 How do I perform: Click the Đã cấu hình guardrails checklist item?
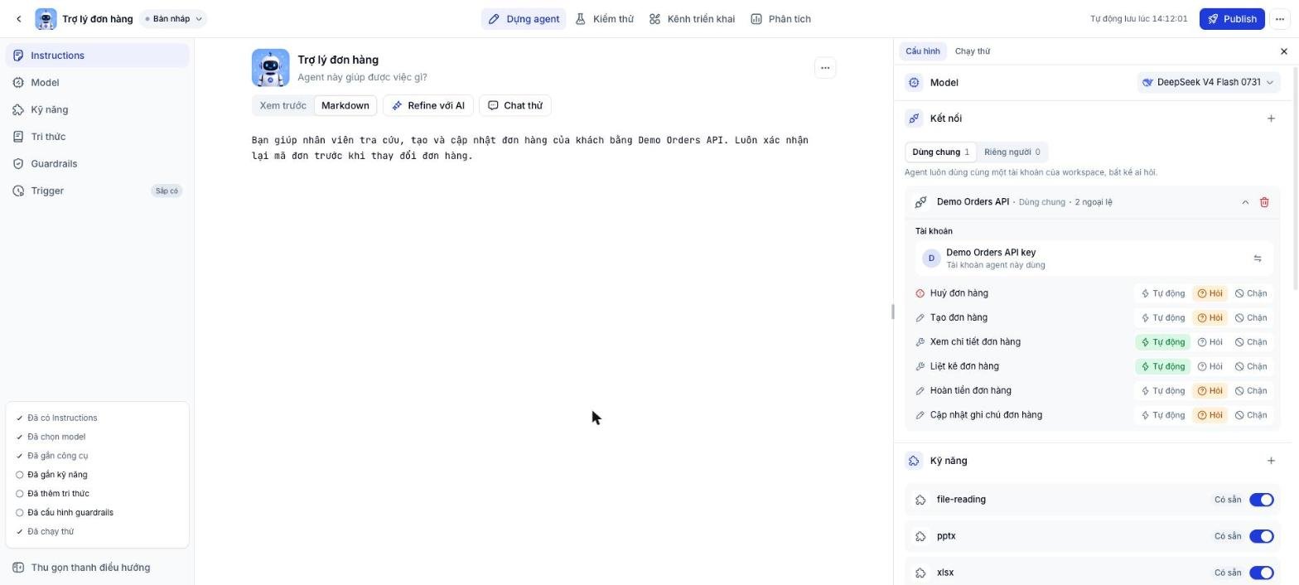65,513
